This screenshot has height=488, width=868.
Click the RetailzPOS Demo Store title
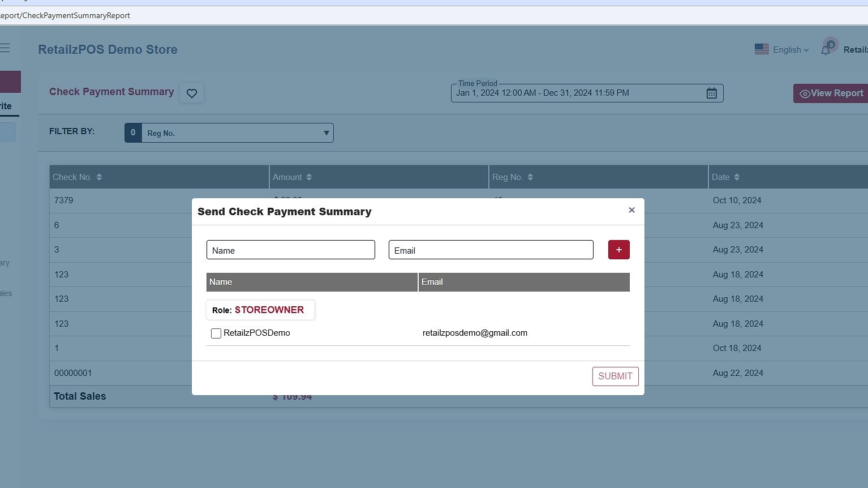[x=108, y=50]
